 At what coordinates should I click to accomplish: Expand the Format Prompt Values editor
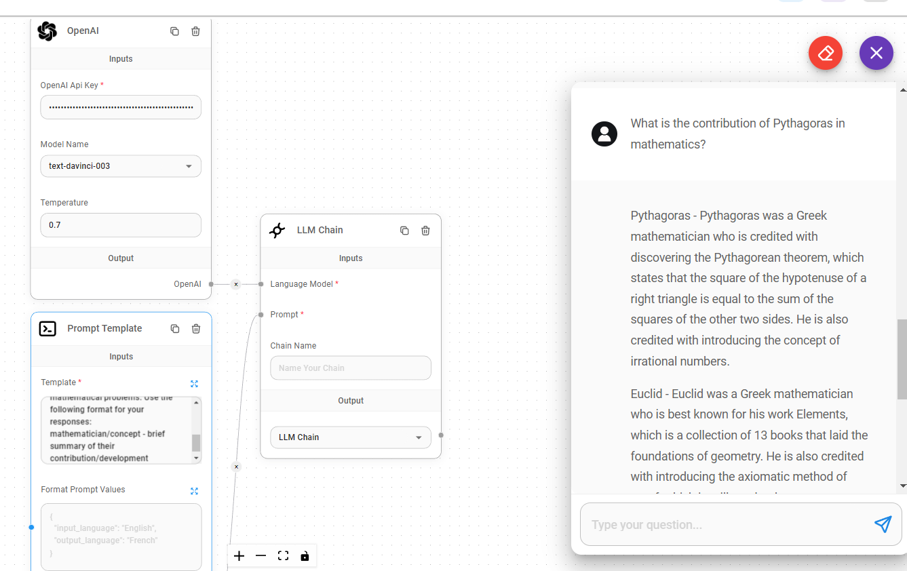click(194, 490)
